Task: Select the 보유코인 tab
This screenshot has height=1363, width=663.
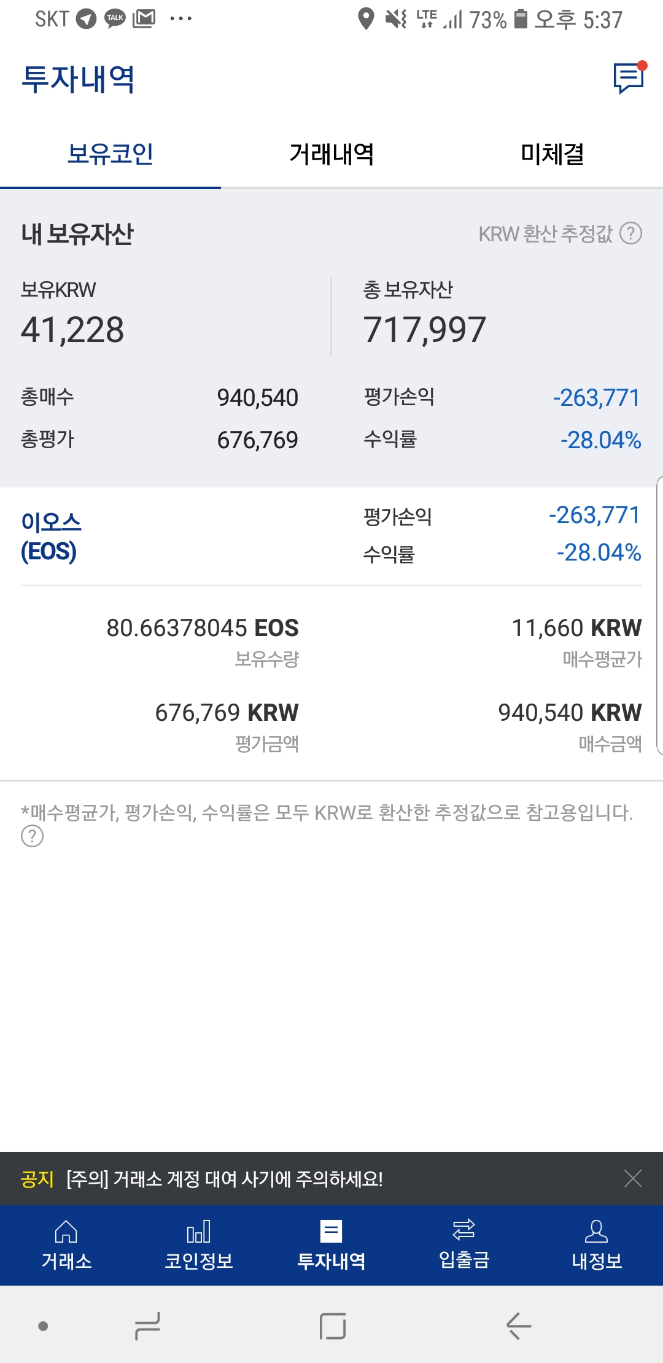Action: coord(110,154)
